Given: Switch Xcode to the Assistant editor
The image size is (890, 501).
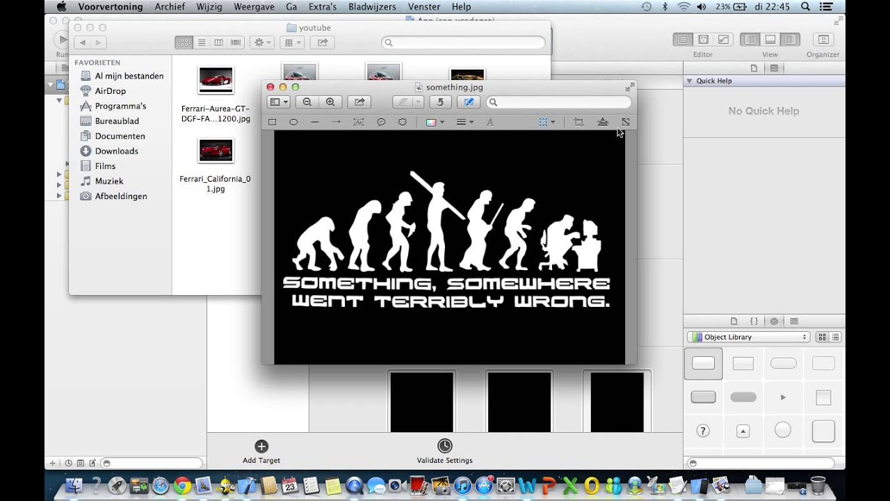Looking at the screenshot, I should (x=703, y=40).
